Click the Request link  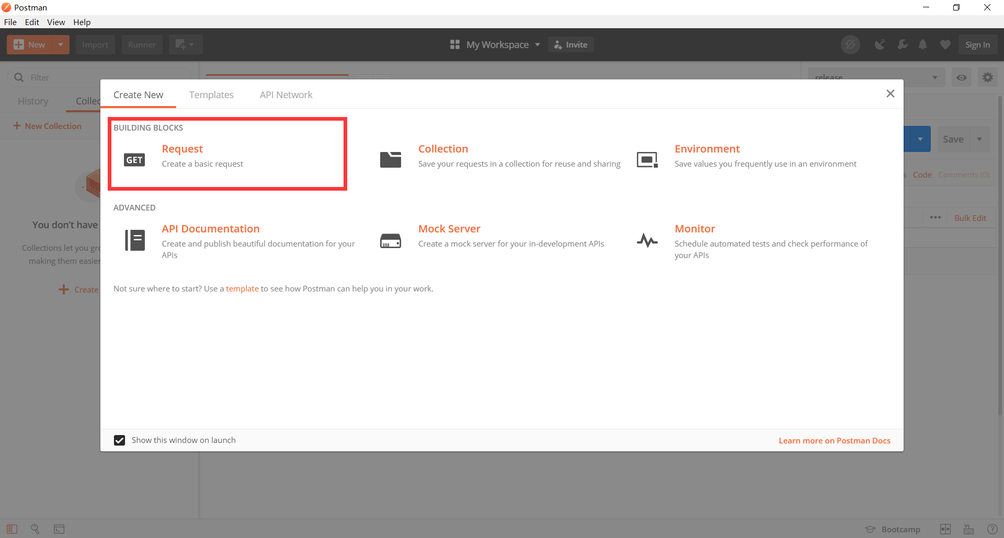click(x=182, y=149)
